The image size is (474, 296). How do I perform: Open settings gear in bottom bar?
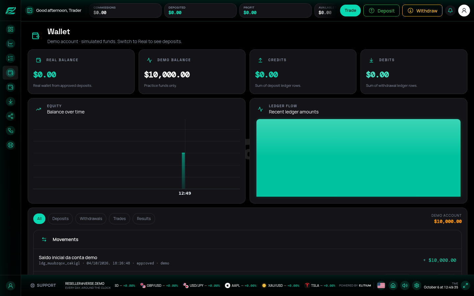pyautogui.click(x=417, y=285)
